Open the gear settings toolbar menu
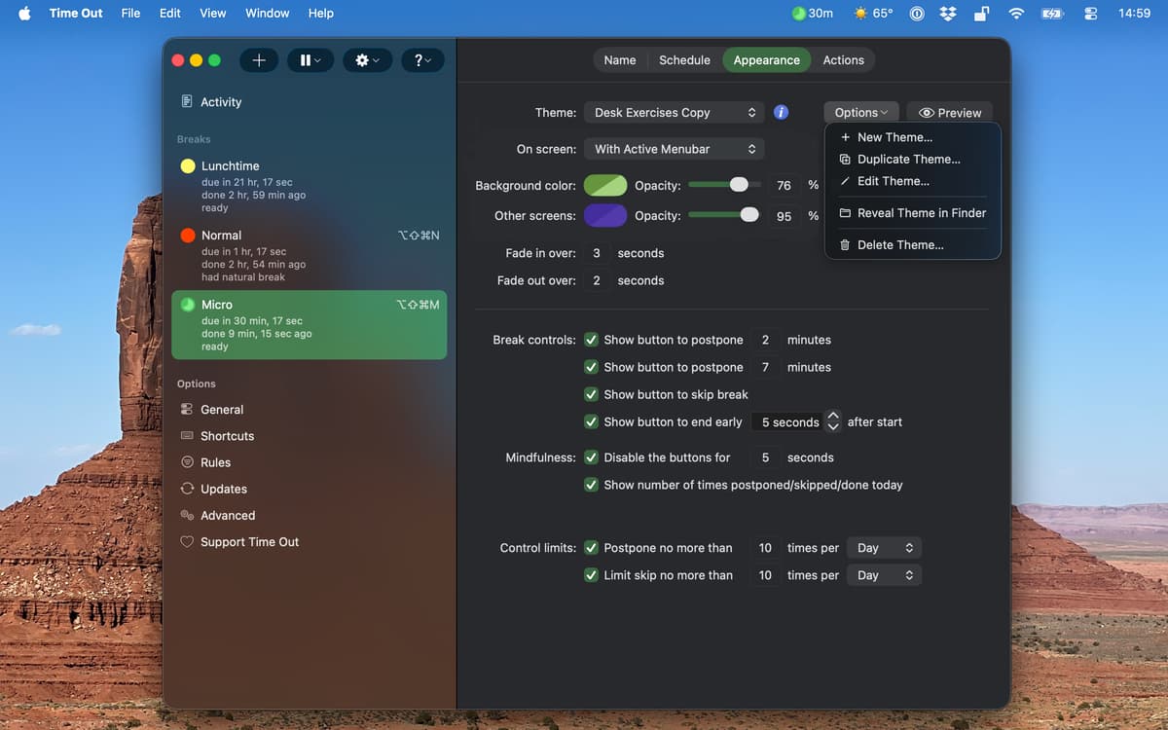Viewport: 1168px width, 730px height. tap(367, 60)
